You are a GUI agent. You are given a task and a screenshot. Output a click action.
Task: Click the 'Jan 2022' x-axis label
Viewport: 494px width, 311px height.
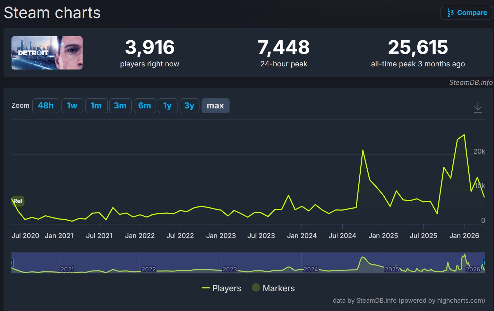(140, 236)
